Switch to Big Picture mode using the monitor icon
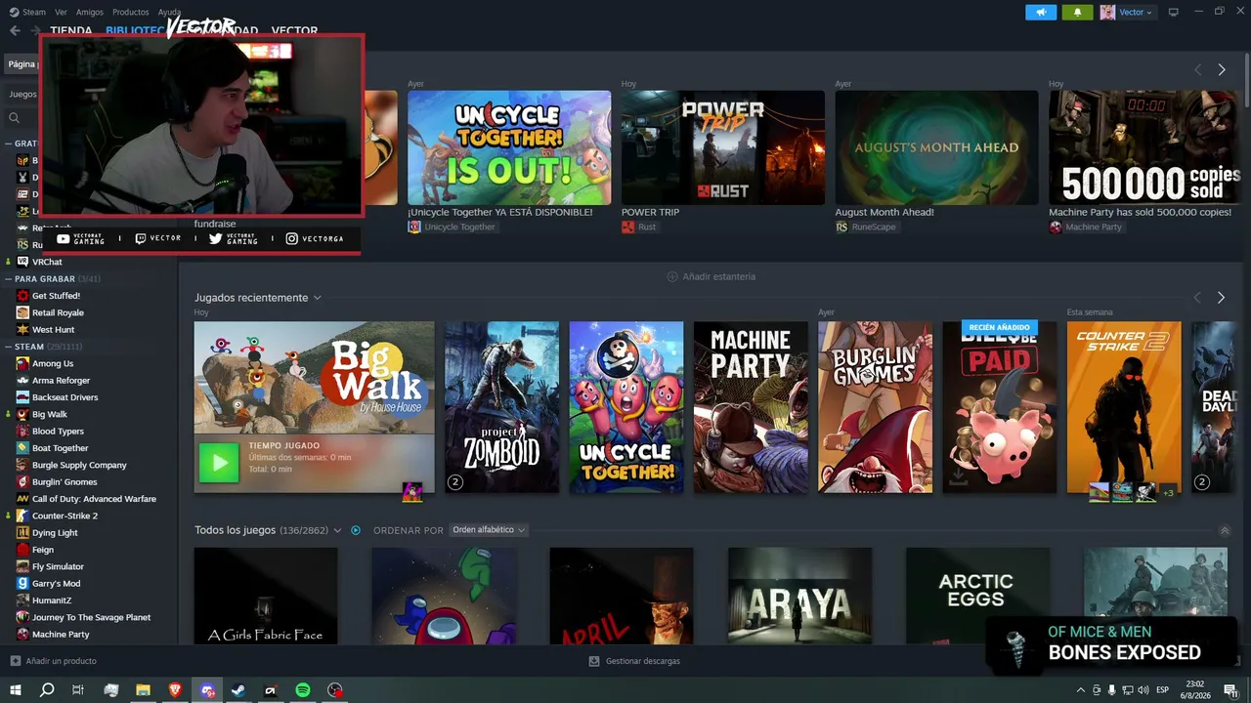The image size is (1251, 703). [1174, 12]
